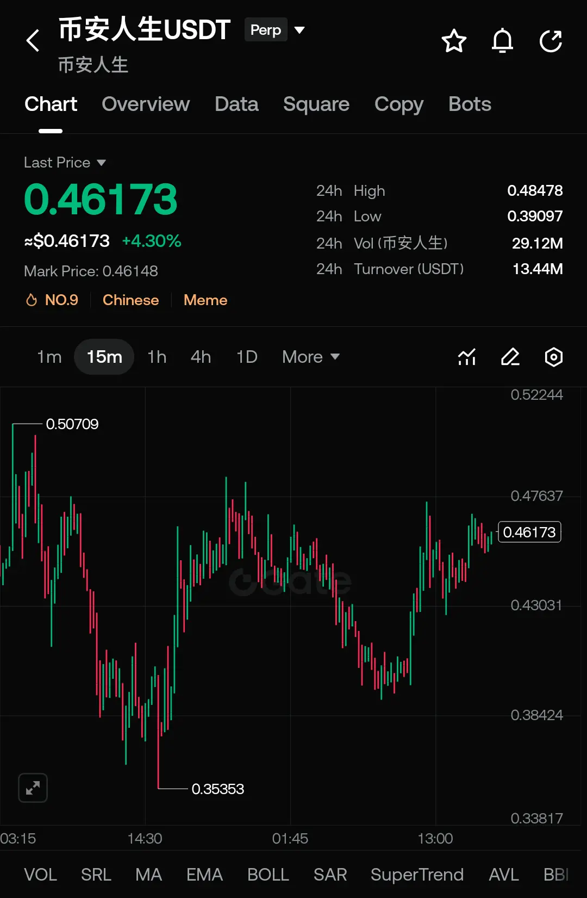The height and width of the screenshot is (898, 587).
Task: Open the Overview tab
Action: tap(146, 104)
